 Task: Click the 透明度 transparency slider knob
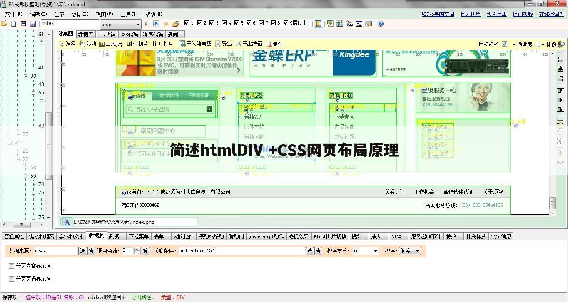tap(537, 44)
